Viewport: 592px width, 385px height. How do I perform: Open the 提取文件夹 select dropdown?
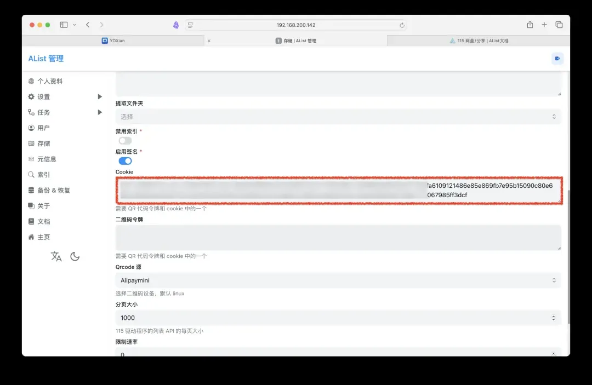point(338,117)
